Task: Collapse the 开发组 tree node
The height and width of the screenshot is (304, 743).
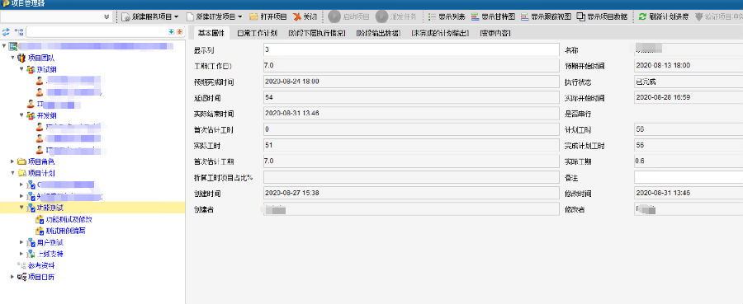Action: click(x=21, y=115)
